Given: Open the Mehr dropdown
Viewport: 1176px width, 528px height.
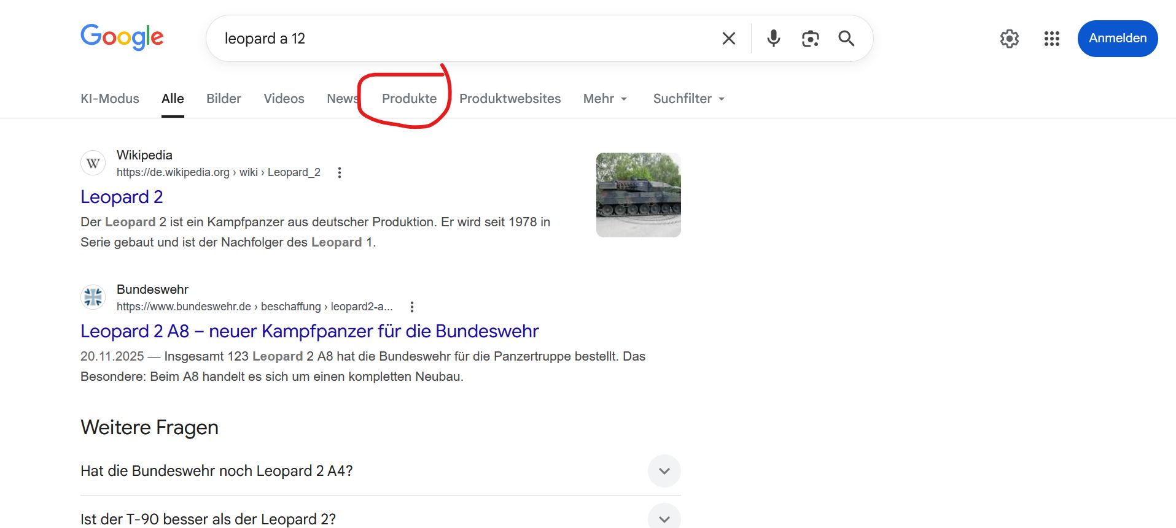Looking at the screenshot, I should pos(605,99).
